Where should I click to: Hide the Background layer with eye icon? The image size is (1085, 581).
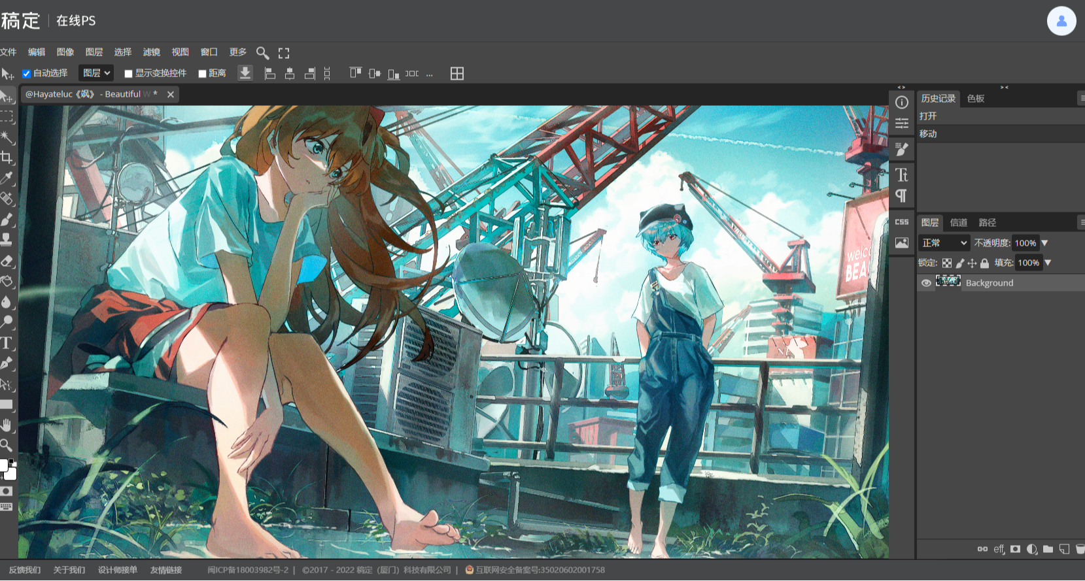click(926, 283)
